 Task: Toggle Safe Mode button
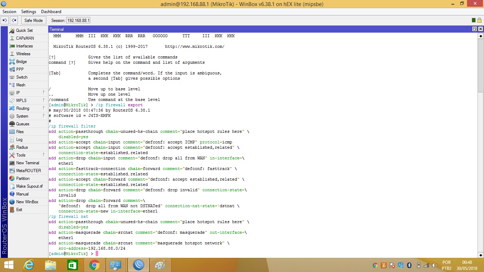[34, 21]
